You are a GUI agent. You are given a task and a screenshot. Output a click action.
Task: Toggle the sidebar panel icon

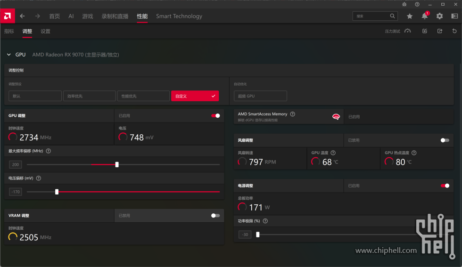[454, 16]
